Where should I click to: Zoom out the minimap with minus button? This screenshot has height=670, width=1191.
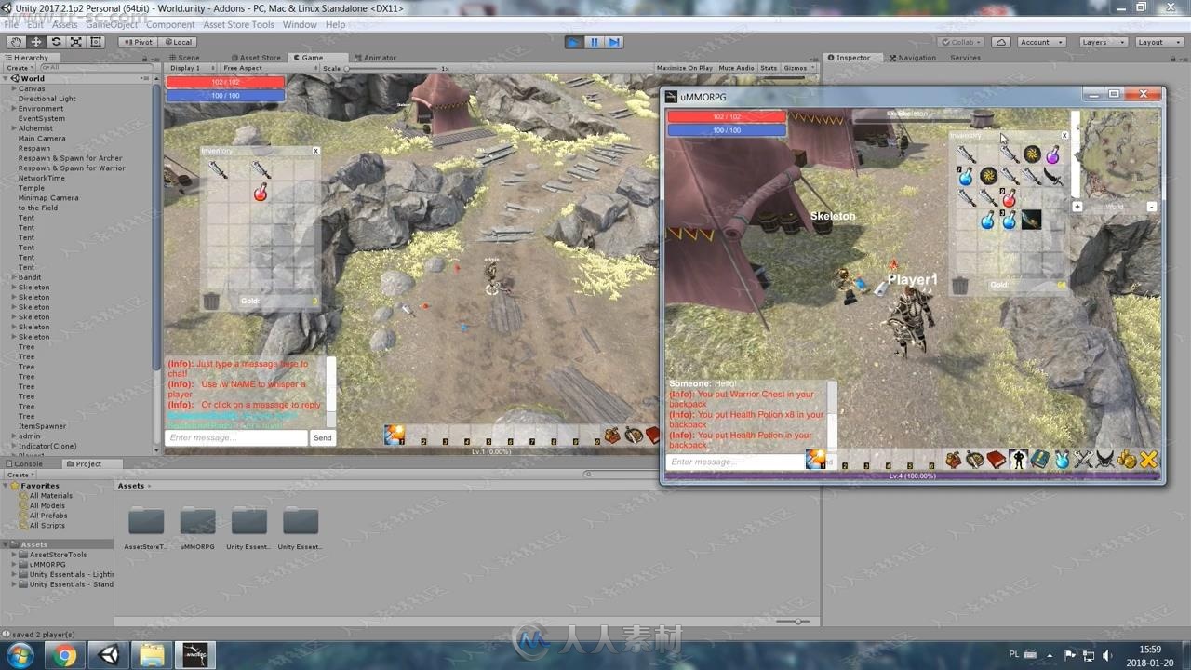tap(1152, 207)
